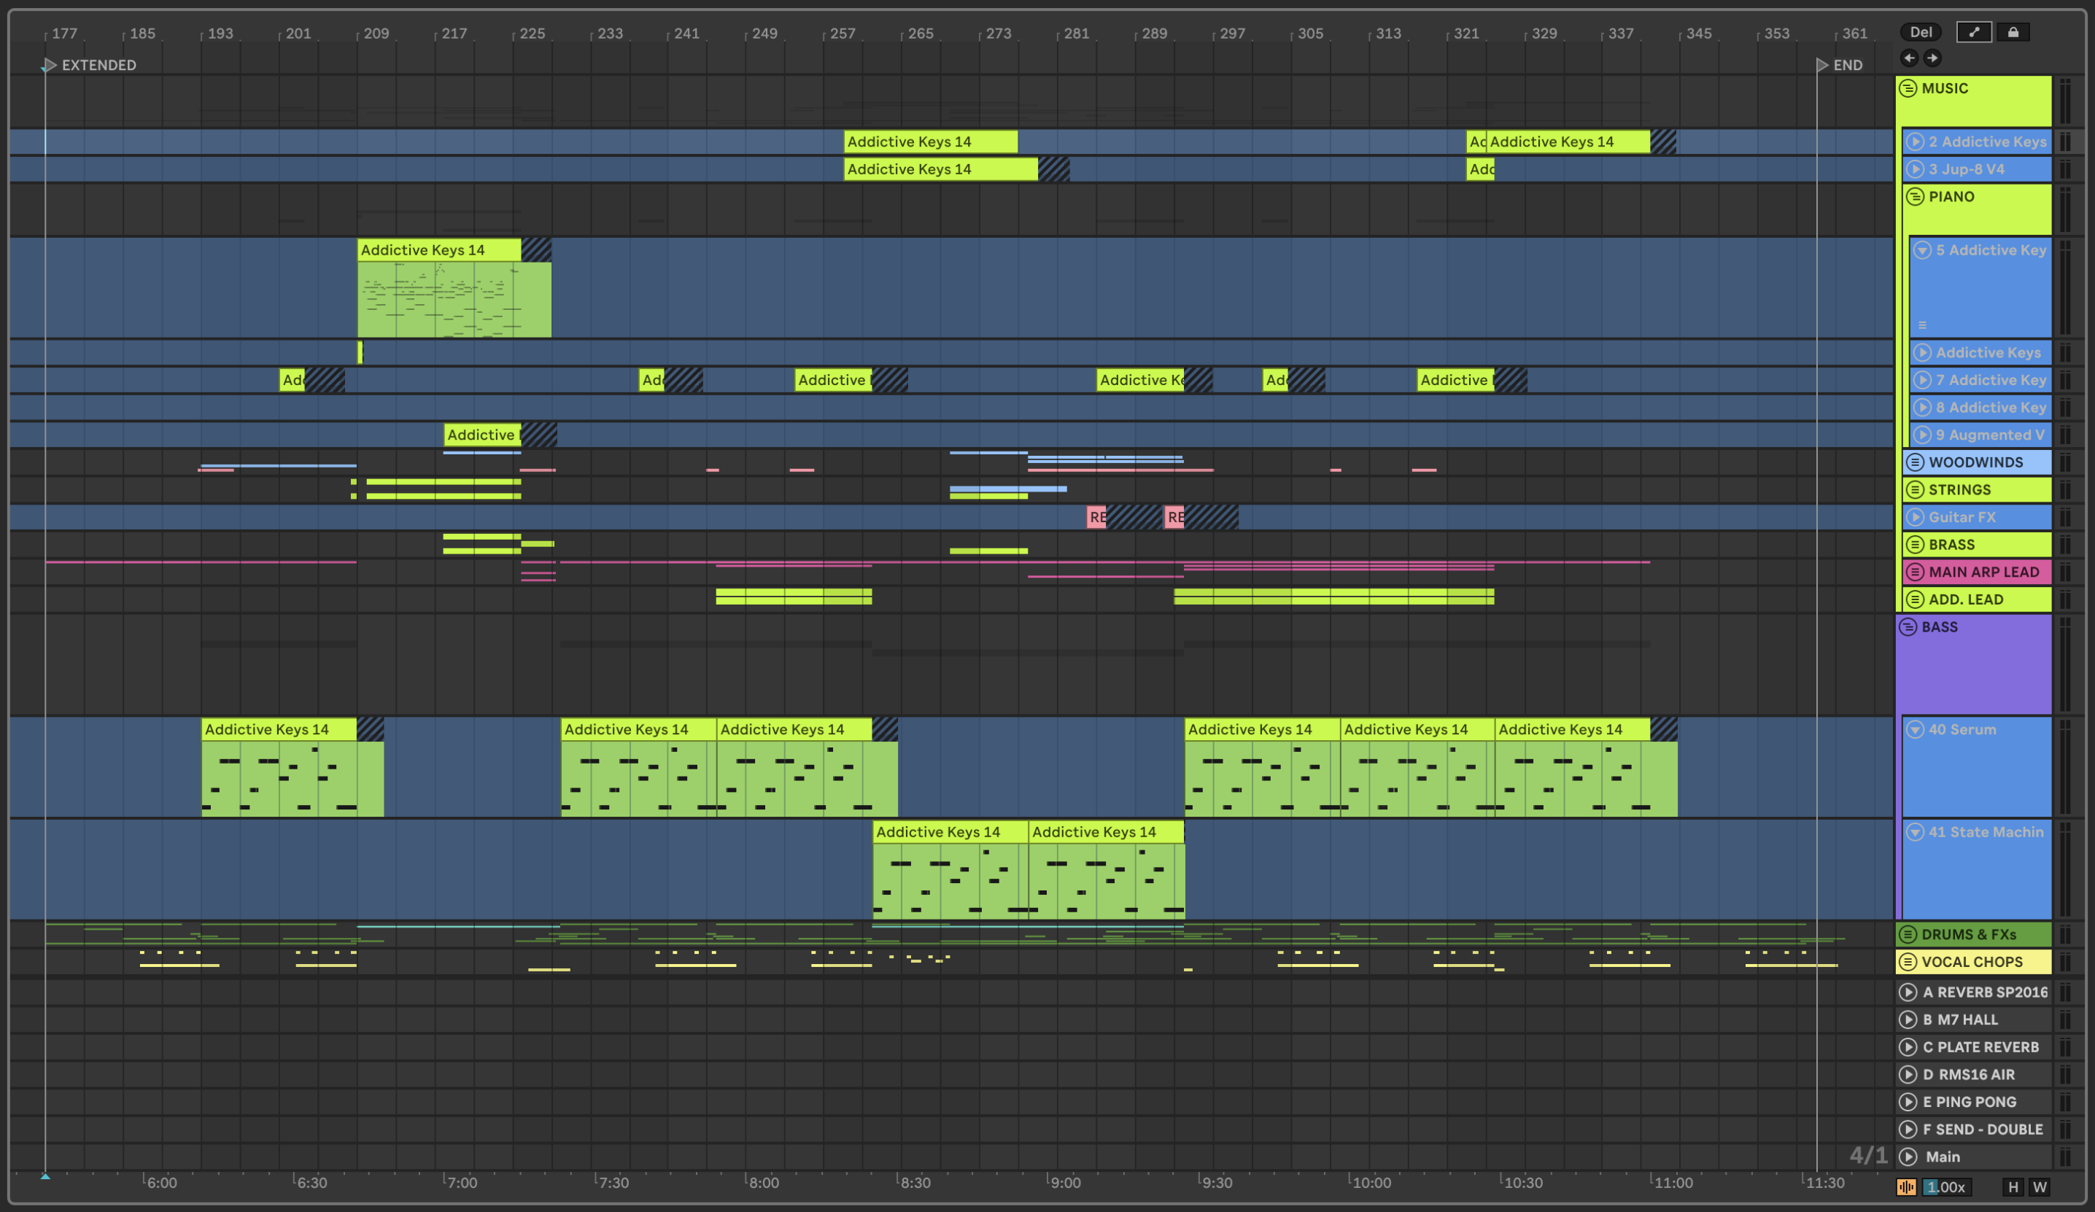Click the Main track play icon
The image size is (2095, 1212).
tap(1908, 1157)
